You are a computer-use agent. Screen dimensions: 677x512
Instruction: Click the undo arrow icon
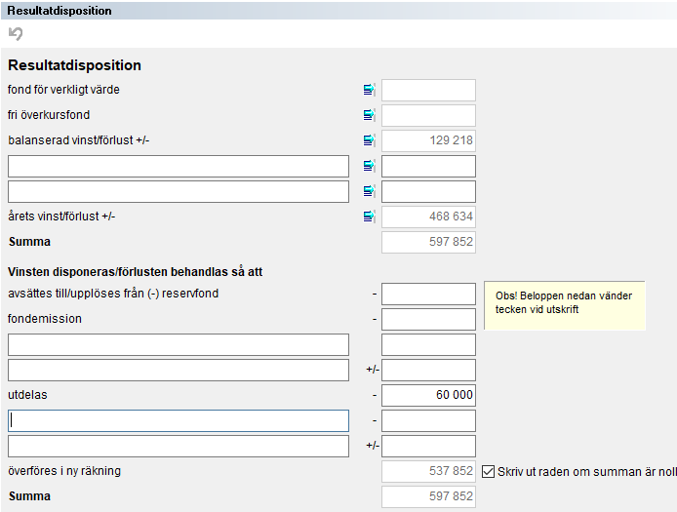click(x=16, y=33)
